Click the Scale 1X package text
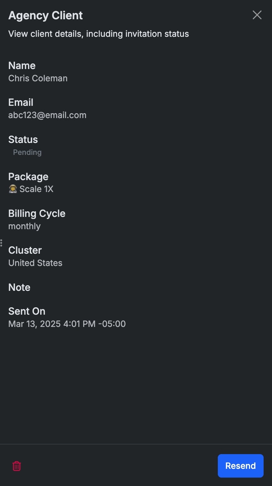The width and height of the screenshot is (272, 486). point(36,189)
